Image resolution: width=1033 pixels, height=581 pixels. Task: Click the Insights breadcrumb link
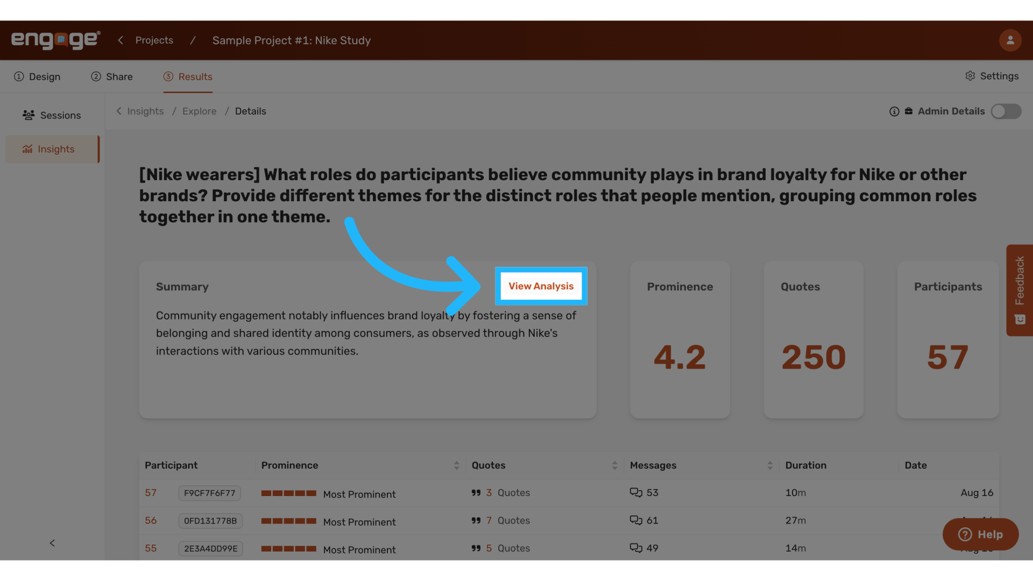(145, 111)
